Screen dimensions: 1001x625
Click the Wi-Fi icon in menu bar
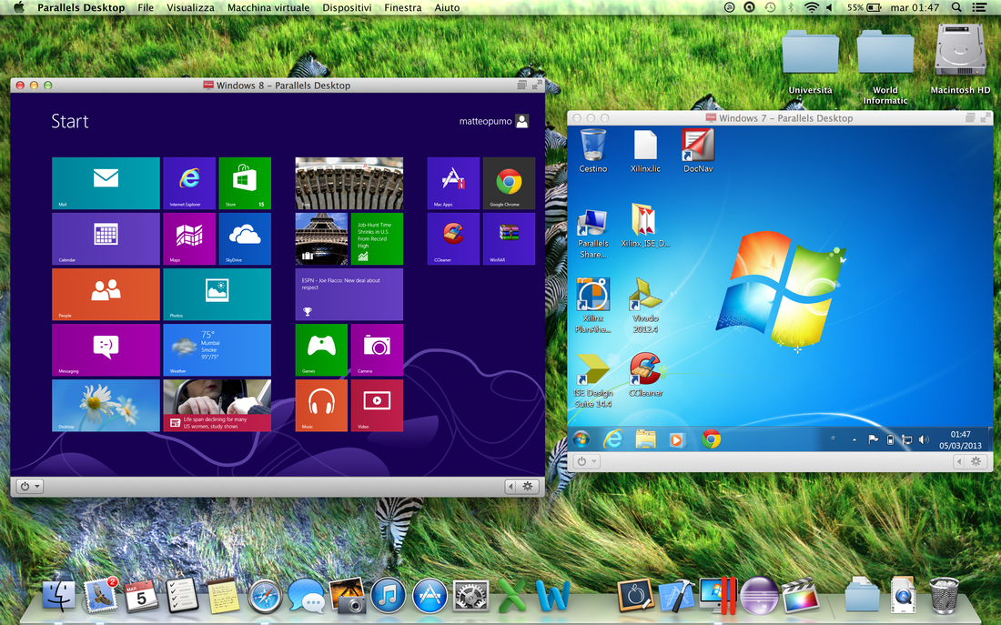[x=812, y=7]
